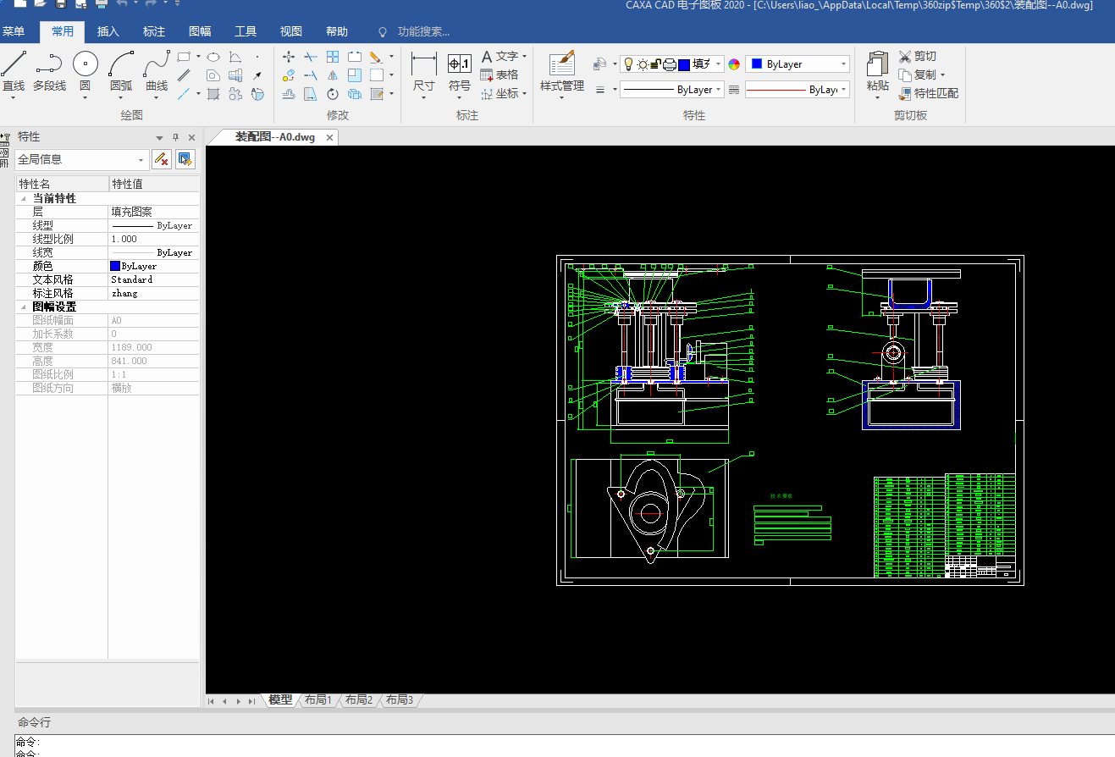Select the Rectangle drawing tool
Image resolution: width=1115 pixels, height=757 pixels.
click(x=184, y=57)
